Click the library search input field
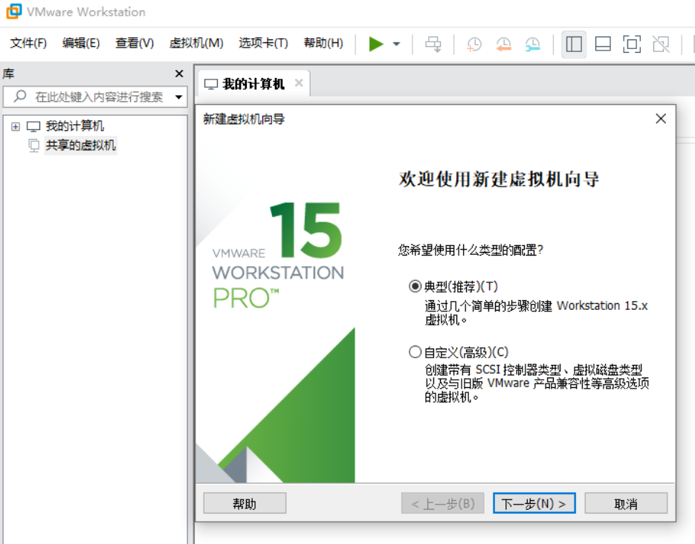Screen dimensions: 695x544 click(89, 97)
